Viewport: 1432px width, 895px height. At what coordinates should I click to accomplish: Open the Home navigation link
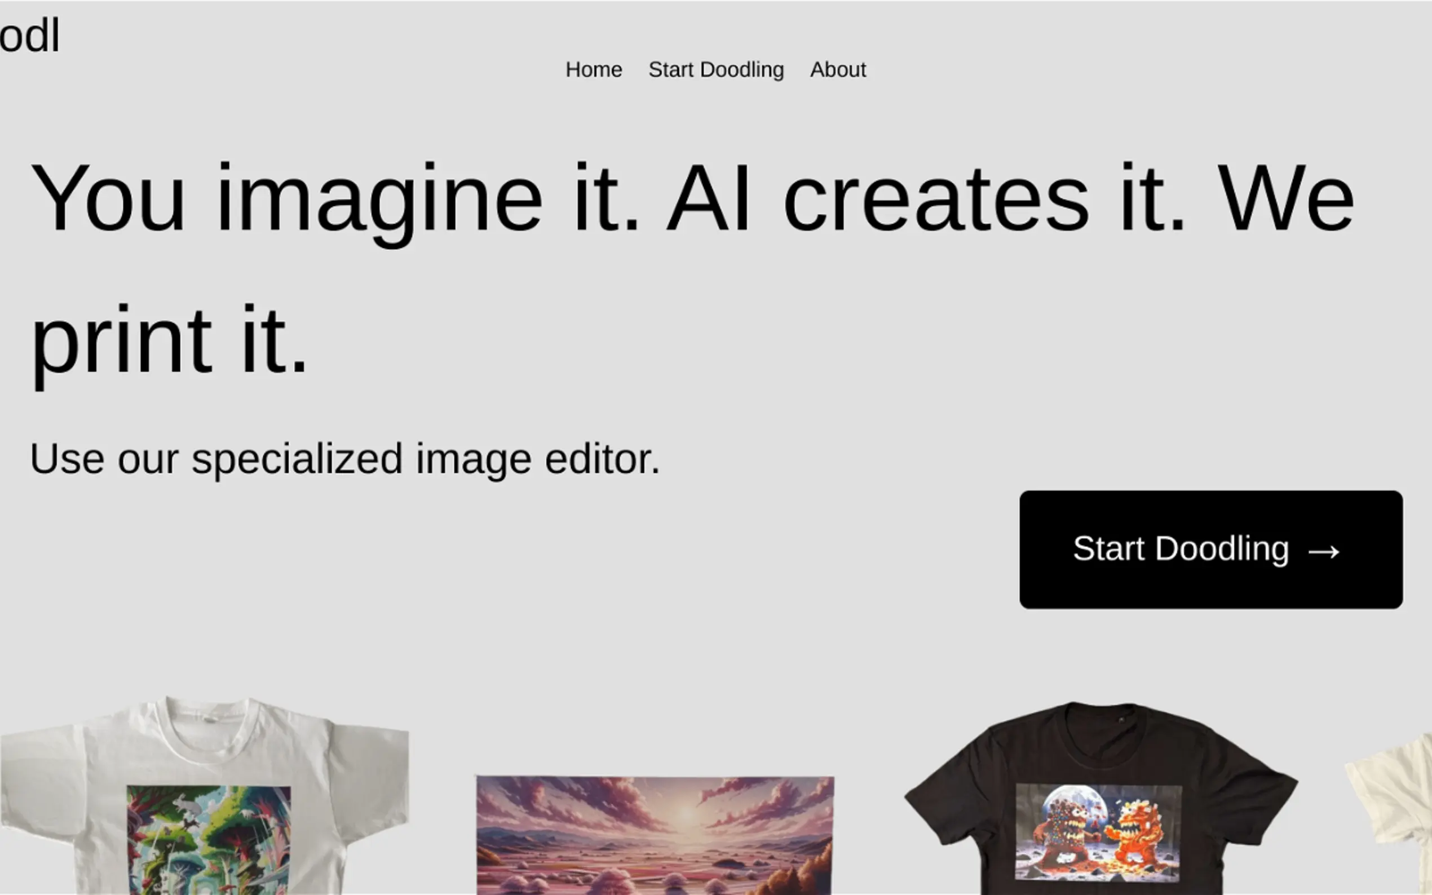(x=594, y=70)
